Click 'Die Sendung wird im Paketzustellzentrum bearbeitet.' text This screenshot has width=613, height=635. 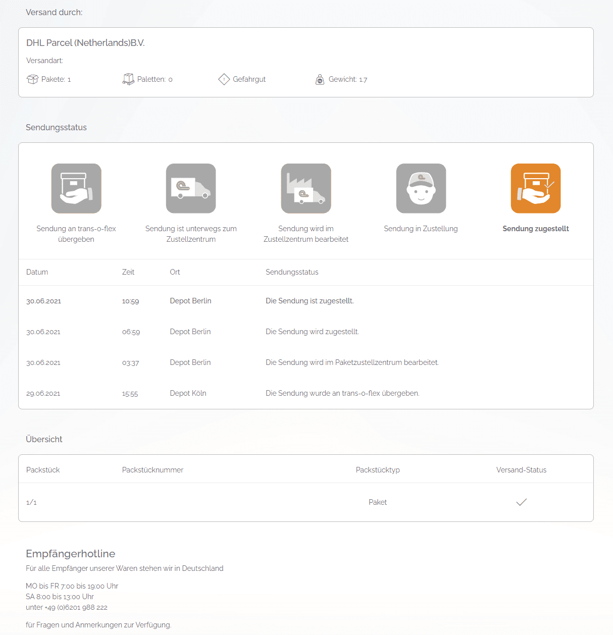[x=352, y=362]
